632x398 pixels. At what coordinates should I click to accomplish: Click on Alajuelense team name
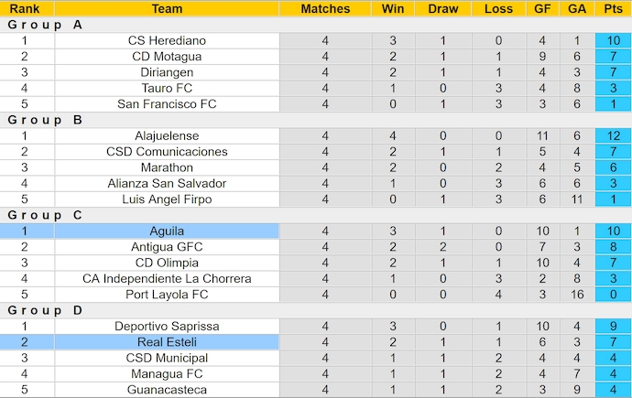167,135
